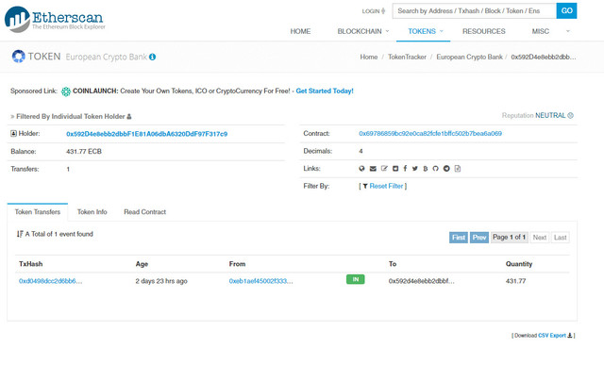This screenshot has height=381, width=604.
Task: Click the holder icon before Holder label
Action: (13, 134)
